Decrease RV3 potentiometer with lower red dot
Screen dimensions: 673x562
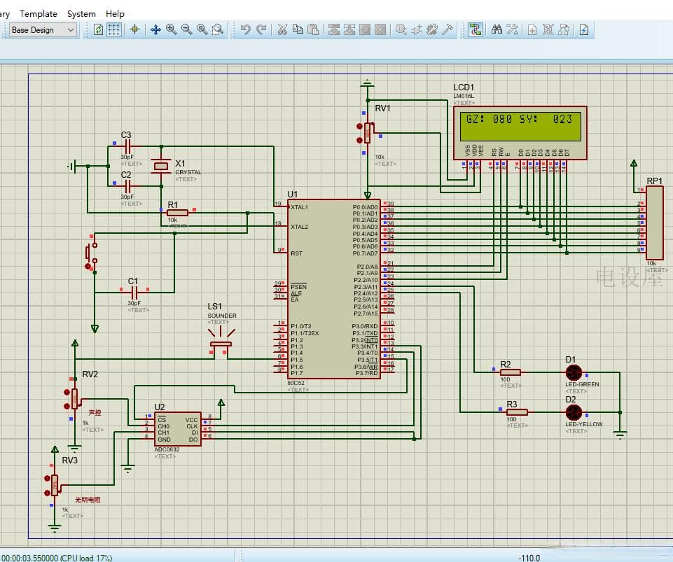tap(47, 493)
